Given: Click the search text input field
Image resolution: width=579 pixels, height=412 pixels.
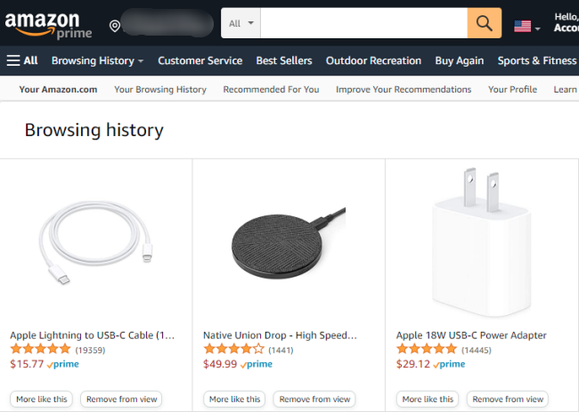Looking at the screenshot, I should (363, 23).
